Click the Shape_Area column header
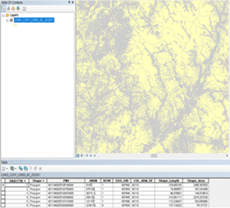 pos(196,181)
